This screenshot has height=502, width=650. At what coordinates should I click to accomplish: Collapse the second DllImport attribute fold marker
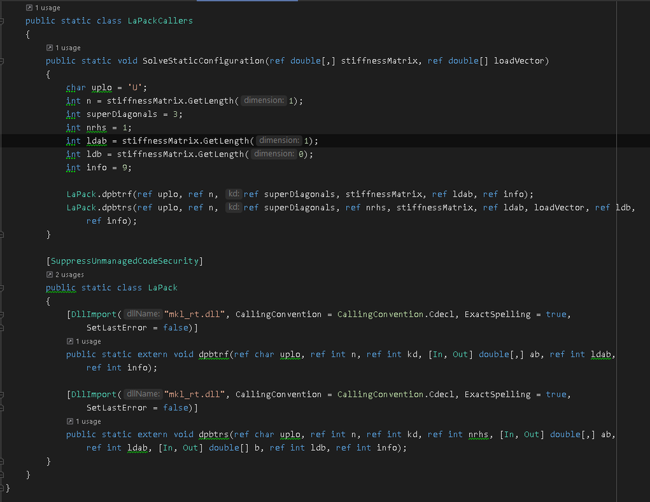coord(2,394)
